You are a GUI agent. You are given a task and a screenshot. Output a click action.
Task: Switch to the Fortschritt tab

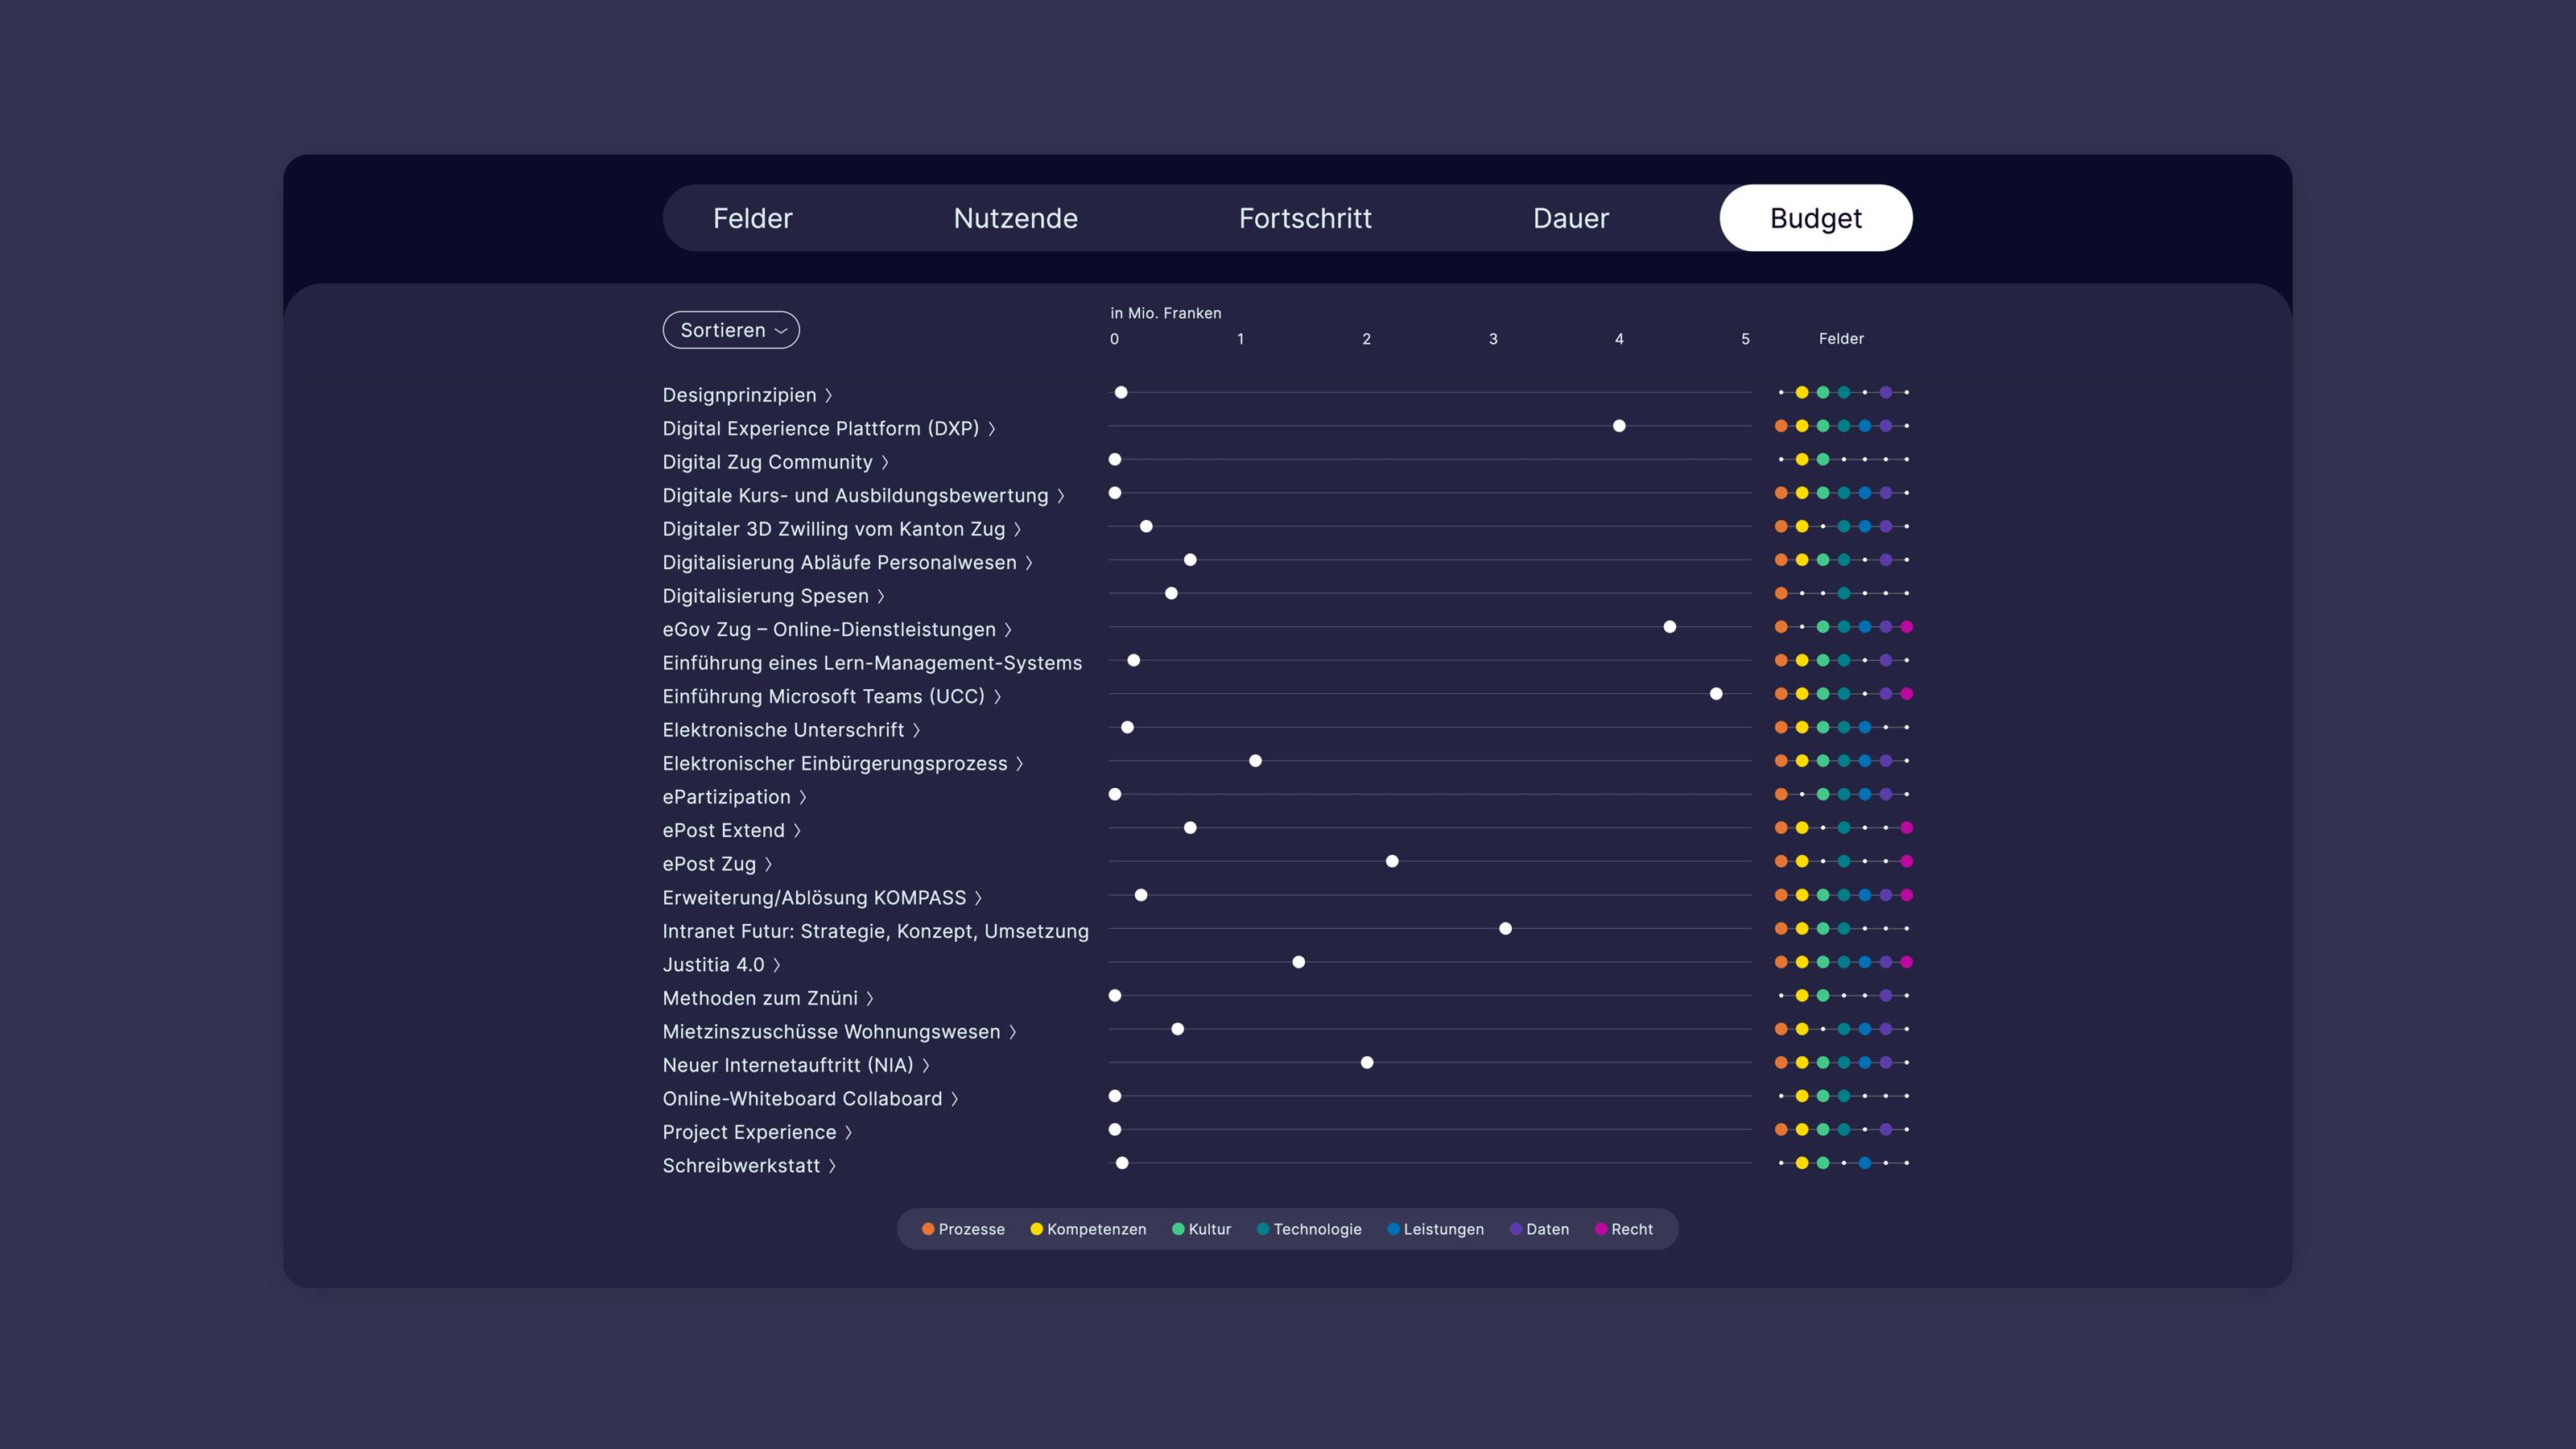(1306, 218)
